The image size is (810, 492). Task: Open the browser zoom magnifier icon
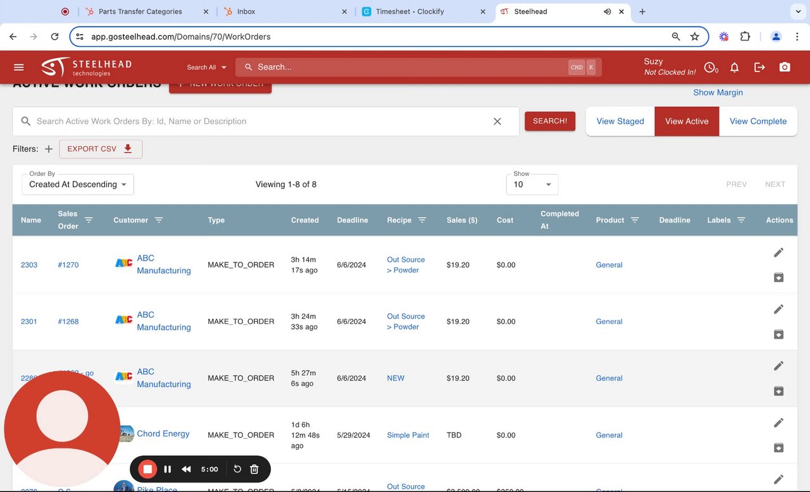(x=676, y=37)
